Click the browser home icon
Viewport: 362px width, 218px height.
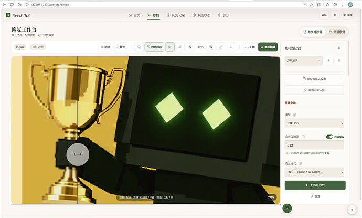(x=19, y=4)
